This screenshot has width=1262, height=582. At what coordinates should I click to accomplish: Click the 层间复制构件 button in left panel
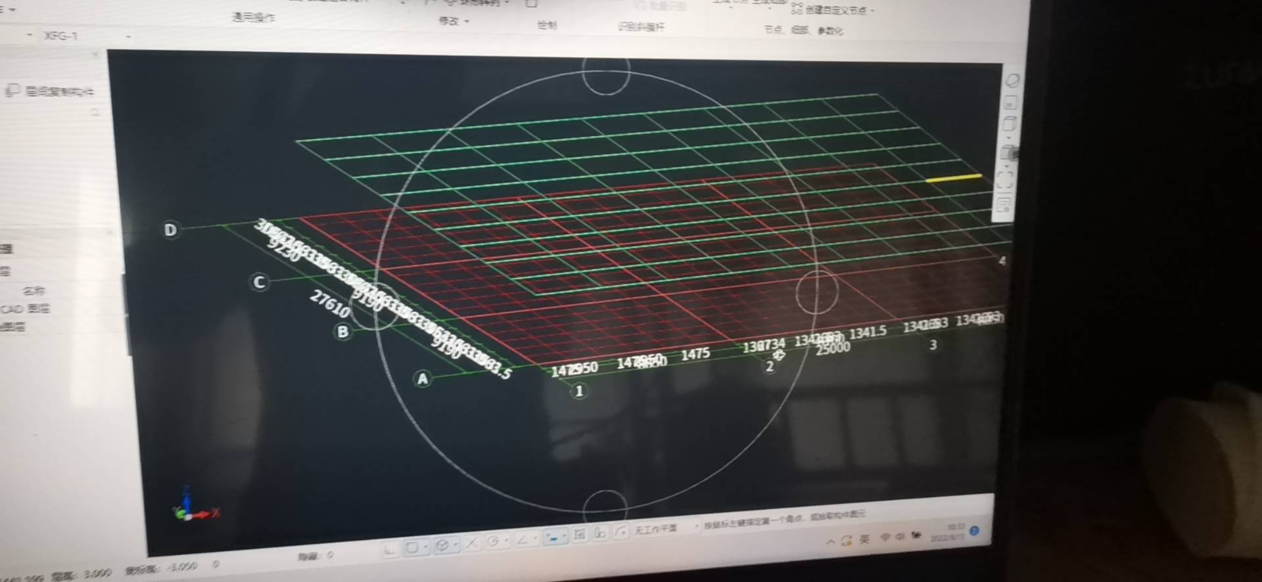tap(51, 91)
